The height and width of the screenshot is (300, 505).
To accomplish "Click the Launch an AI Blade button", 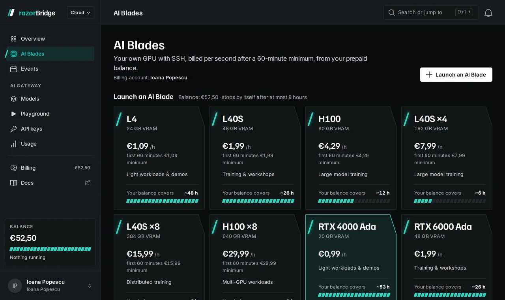I will coord(456,75).
